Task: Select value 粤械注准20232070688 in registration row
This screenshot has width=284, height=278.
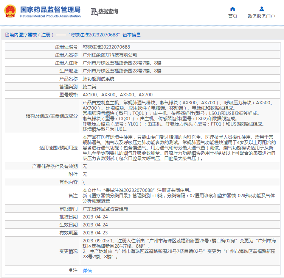Action: [x=106, y=47]
